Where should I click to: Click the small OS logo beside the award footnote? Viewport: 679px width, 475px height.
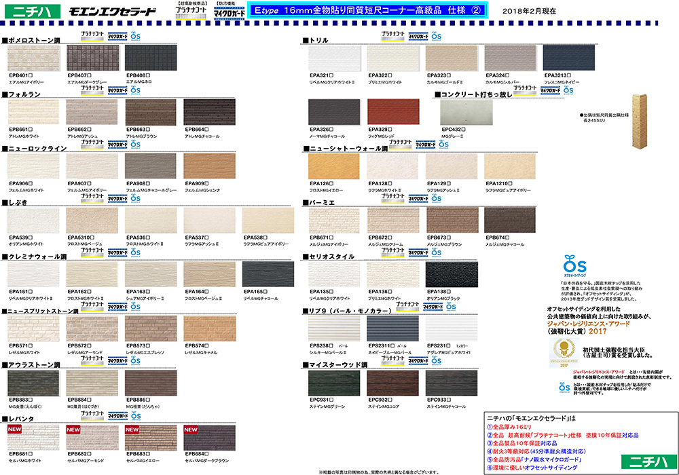pyautogui.click(x=564, y=387)
